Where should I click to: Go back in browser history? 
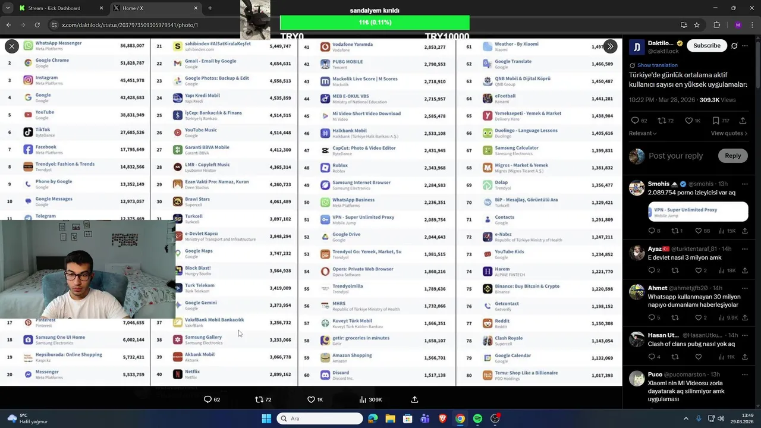pyautogui.click(x=8, y=25)
